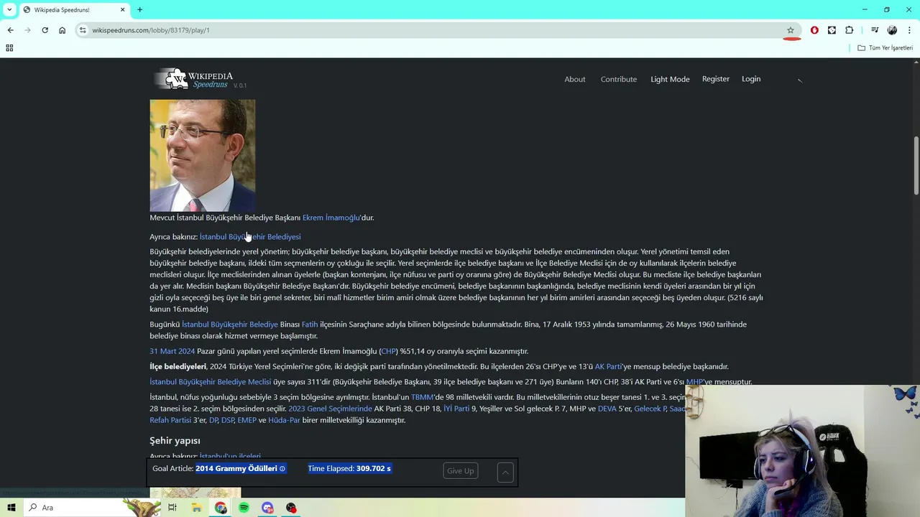
Task: Open the Refah Partisi link
Action: tap(170, 420)
